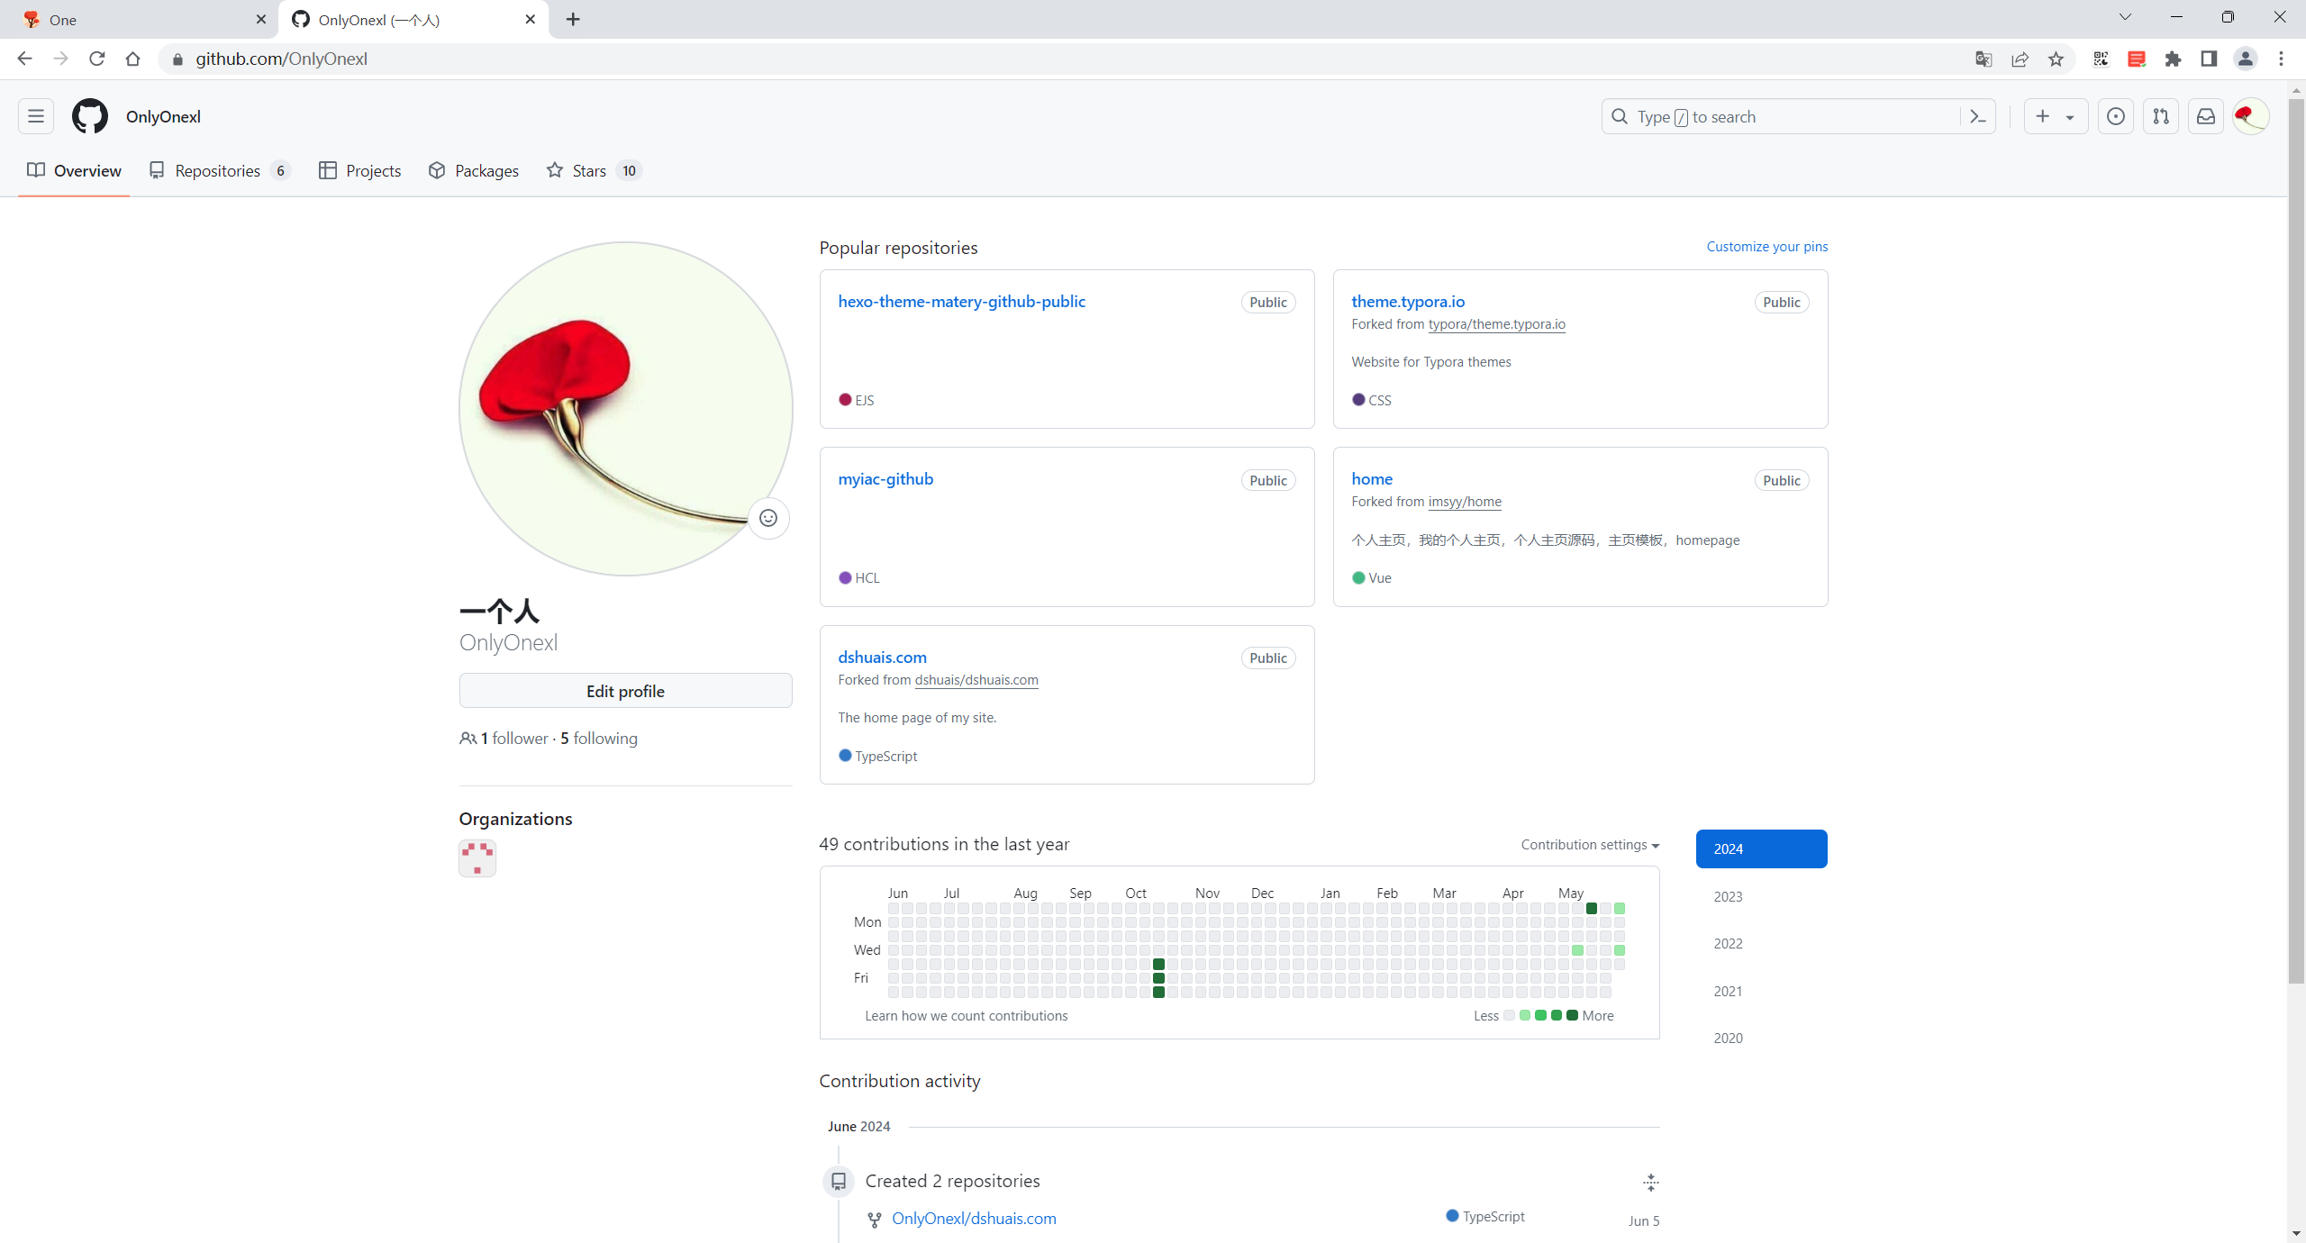Share this page via address bar icon
The width and height of the screenshot is (2306, 1243).
click(2020, 59)
